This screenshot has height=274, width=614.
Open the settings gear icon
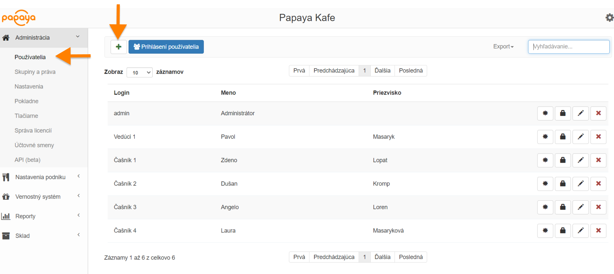(609, 18)
